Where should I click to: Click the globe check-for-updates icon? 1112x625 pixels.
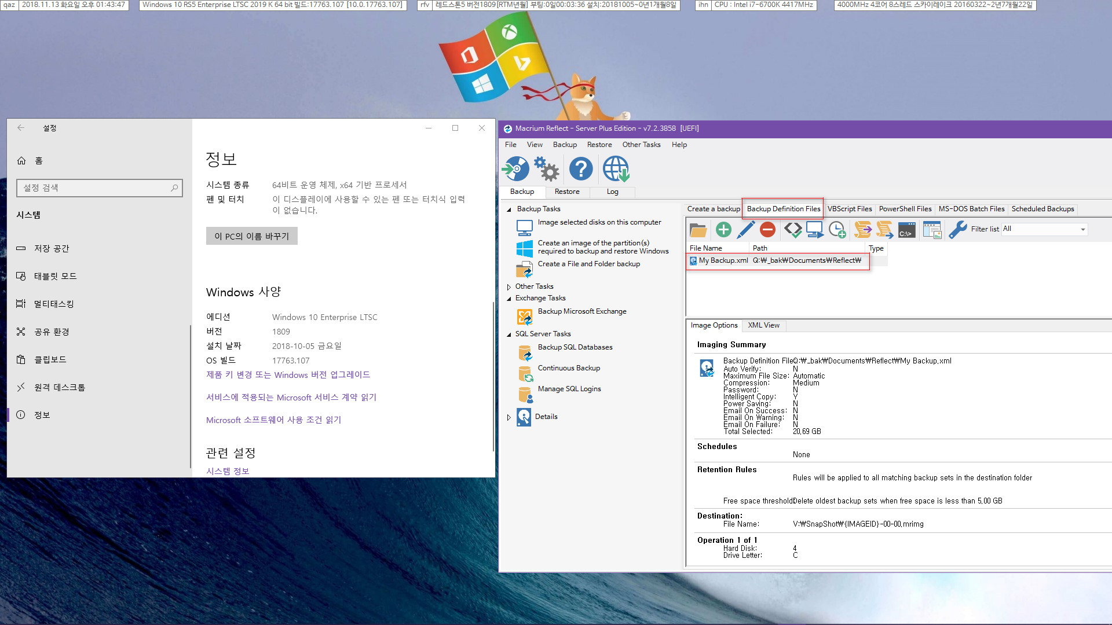pyautogui.click(x=616, y=169)
